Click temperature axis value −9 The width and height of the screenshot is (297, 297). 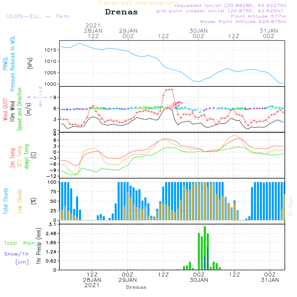click(x=53, y=170)
